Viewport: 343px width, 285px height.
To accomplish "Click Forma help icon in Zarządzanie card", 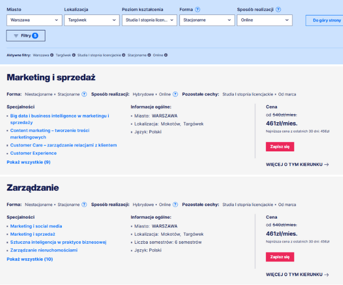I will pyautogui.click(x=84, y=205).
